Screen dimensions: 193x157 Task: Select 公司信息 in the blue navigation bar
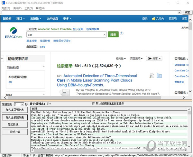tap(52, 19)
